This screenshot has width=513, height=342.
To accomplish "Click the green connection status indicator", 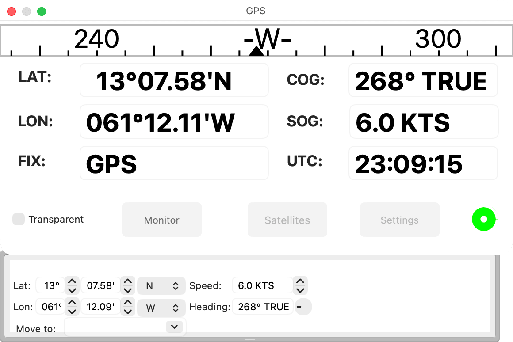I will click(x=483, y=219).
